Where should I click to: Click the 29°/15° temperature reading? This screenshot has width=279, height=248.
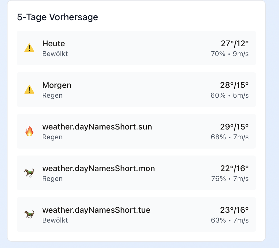234,127
